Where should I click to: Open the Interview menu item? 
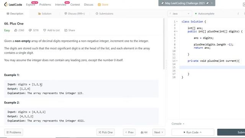click(60, 5)
